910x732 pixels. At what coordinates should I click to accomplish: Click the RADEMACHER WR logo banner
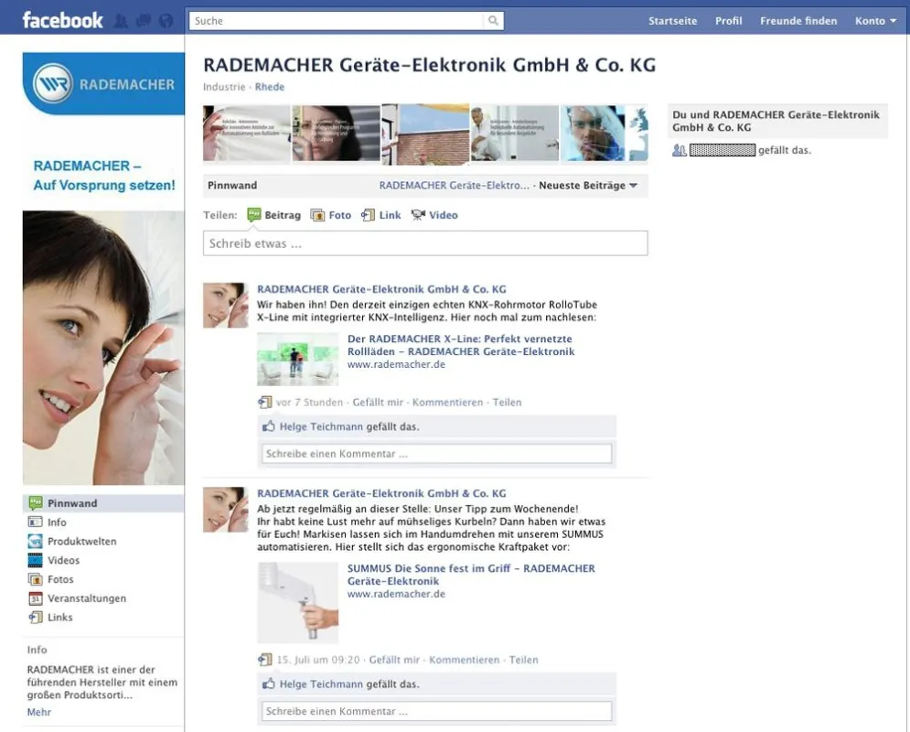point(103,83)
